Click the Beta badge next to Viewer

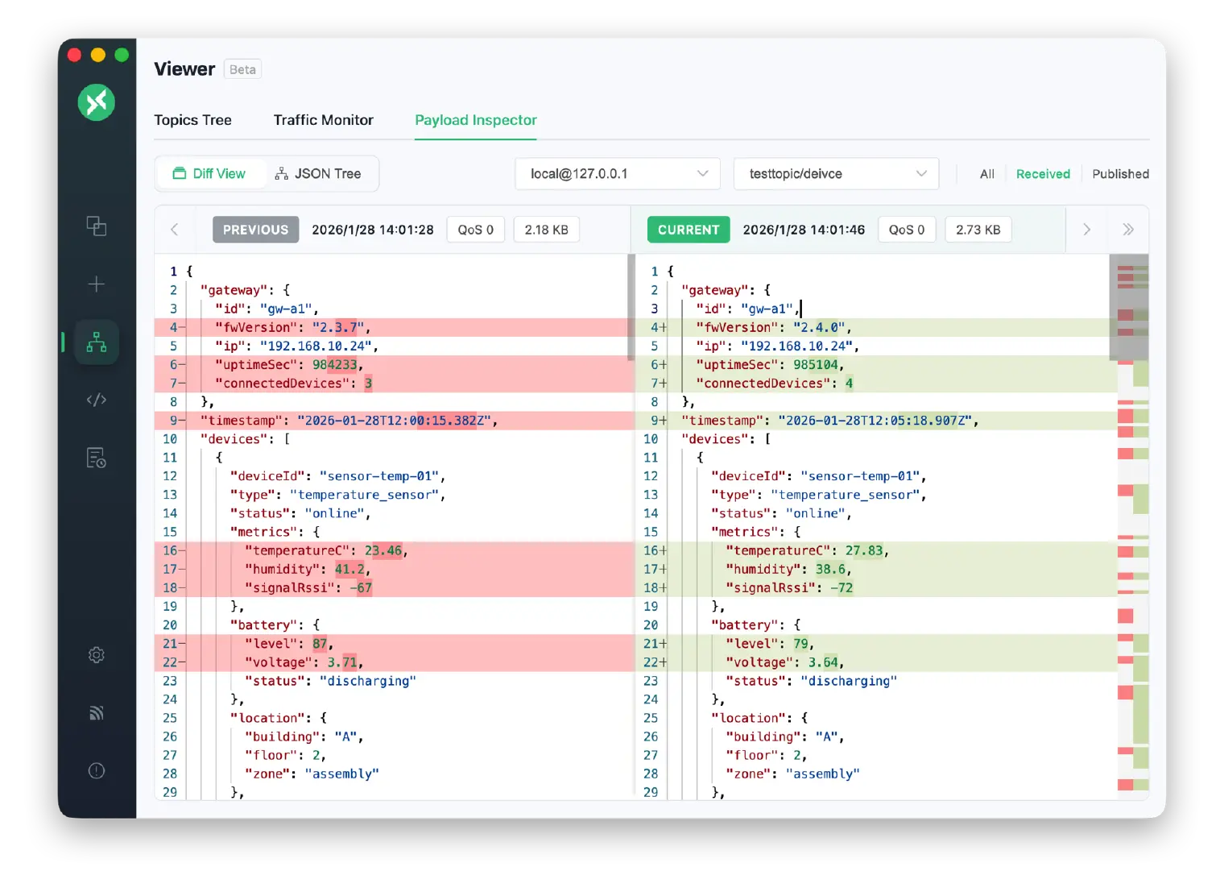[x=242, y=70]
